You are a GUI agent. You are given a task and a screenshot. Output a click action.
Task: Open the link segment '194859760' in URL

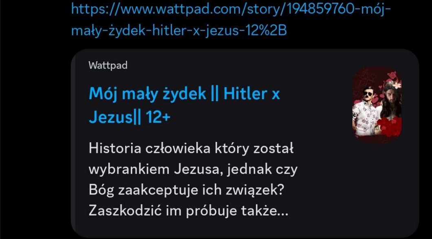(321, 9)
